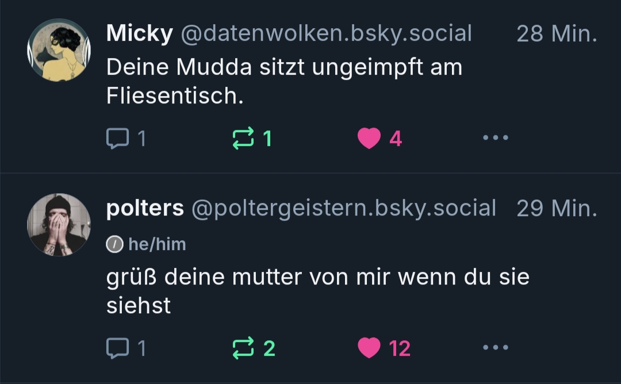Open the 29 Min. timestamp
621x384 pixels.
556,208
